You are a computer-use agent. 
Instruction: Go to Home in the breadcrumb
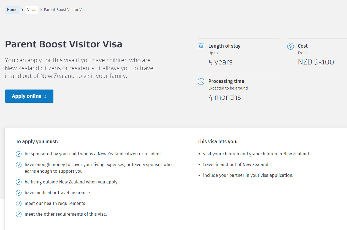(12, 10)
